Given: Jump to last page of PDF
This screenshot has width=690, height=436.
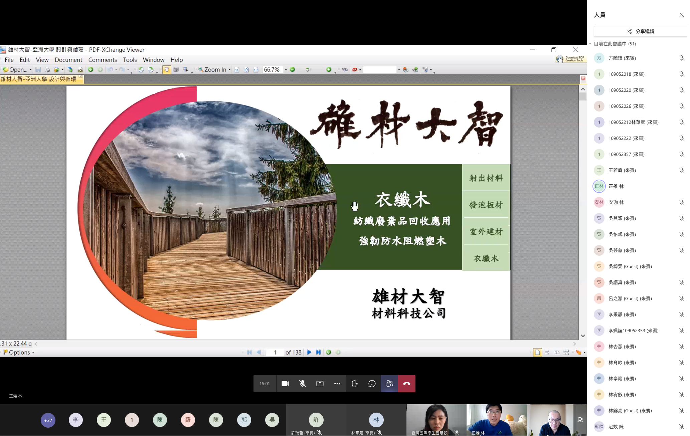Looking at the screenshot, I should [x=318, y=352].
